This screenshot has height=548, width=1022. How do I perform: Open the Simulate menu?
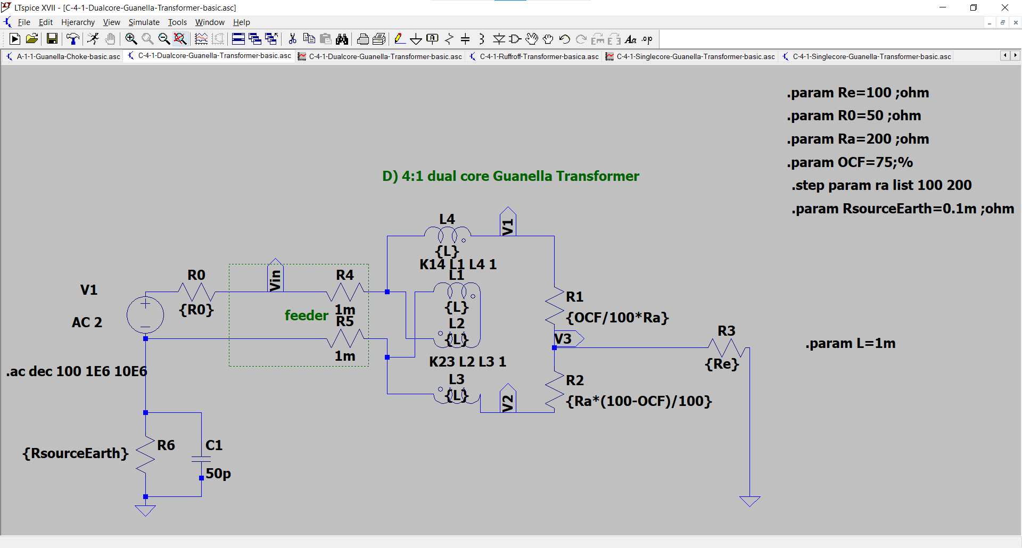(144, 22)
